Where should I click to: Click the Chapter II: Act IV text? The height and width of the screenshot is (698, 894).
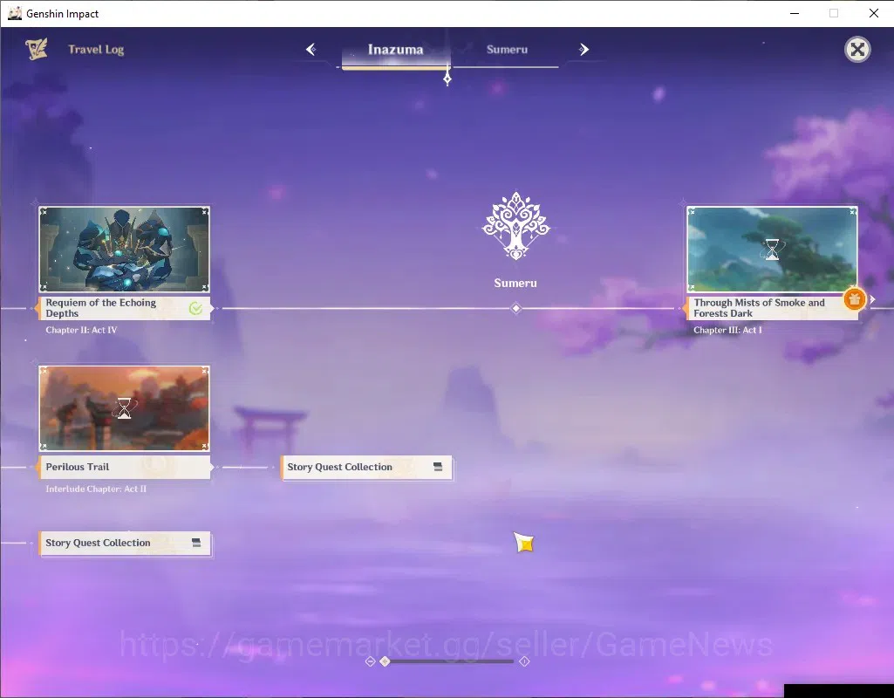(x=81, y=330)
